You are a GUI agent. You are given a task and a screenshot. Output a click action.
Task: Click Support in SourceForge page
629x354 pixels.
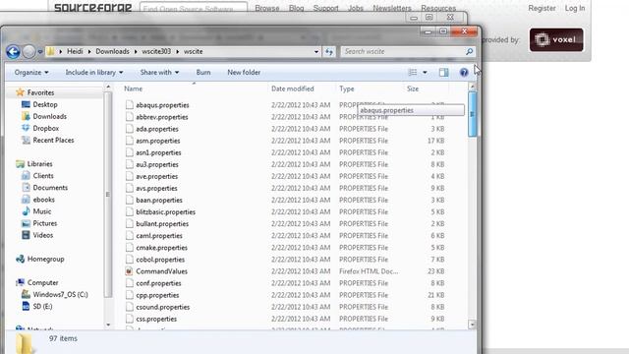pyautogui.click(x=325, y=8)
